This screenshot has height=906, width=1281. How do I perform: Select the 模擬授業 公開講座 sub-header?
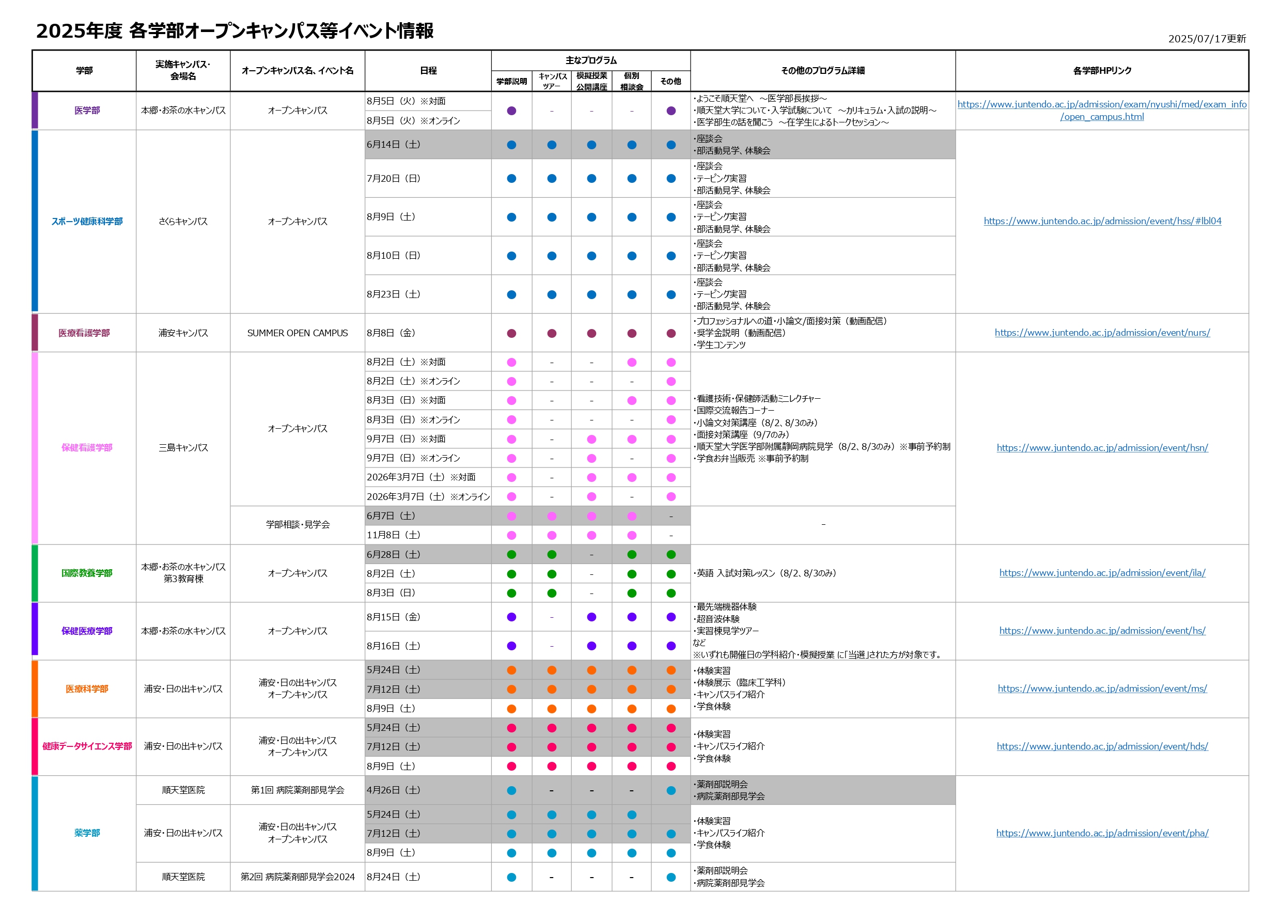click(x=591, y=82)
